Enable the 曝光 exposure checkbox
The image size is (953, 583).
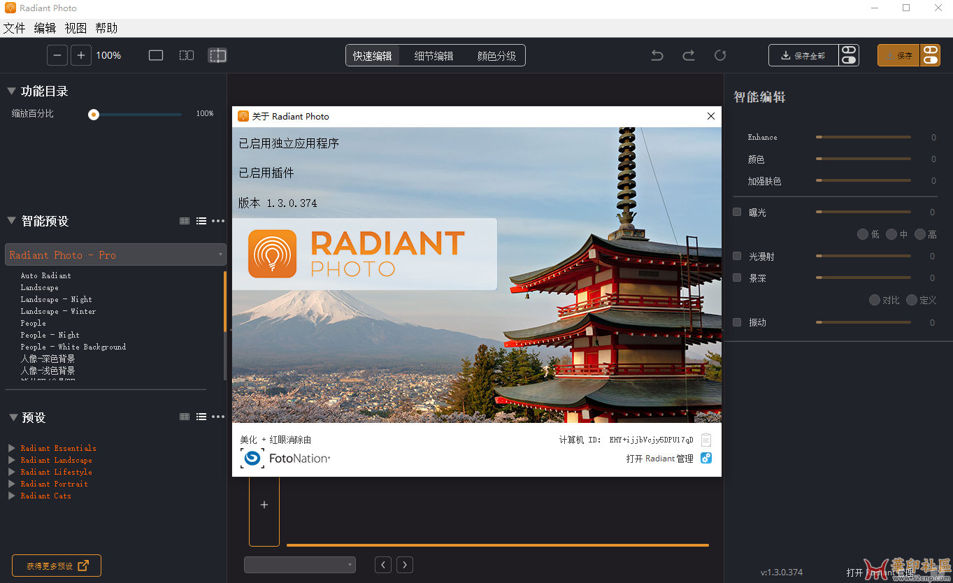[737, 212]
